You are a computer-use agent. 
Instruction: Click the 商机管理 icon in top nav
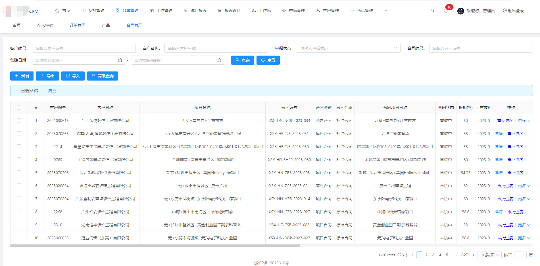pyautogui.click(x=84, y=10)
